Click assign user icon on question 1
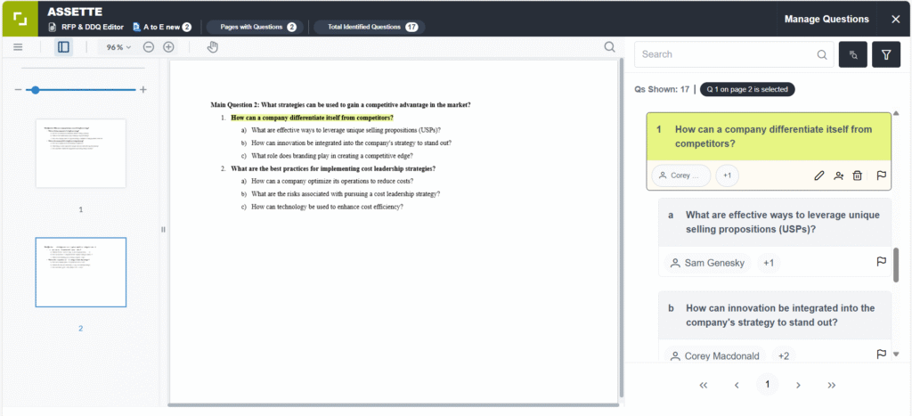 click(x=838, y=175)
